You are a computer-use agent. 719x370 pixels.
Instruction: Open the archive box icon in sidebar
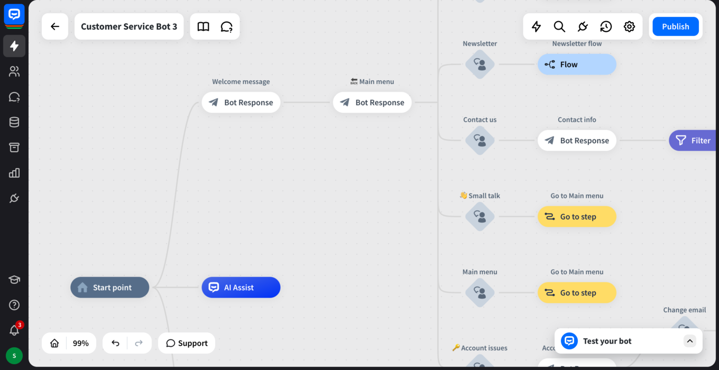(14, 147)
